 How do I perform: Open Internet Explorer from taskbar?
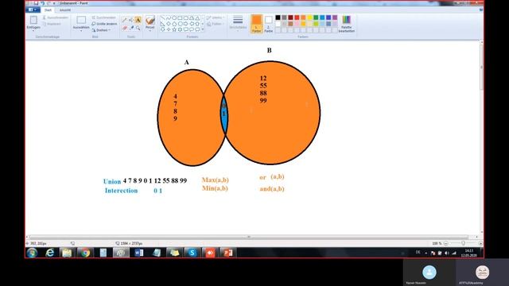(49, 253)
